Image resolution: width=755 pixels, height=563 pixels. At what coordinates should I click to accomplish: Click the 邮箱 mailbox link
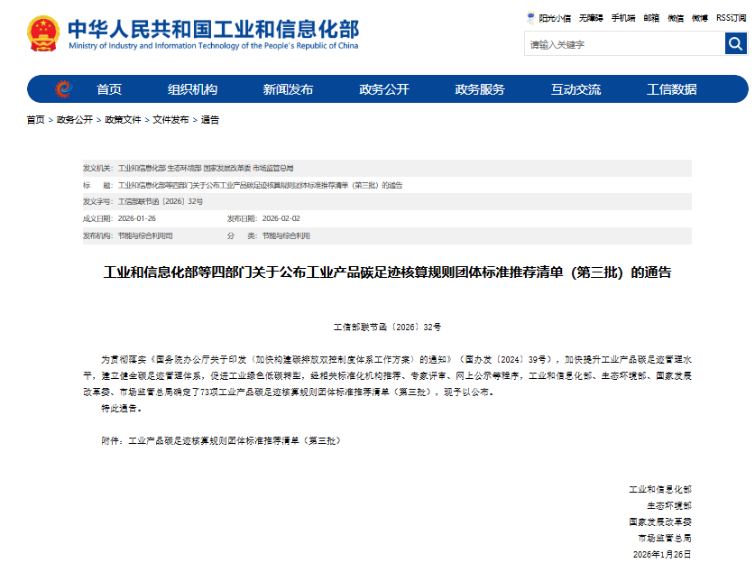coord(651,17)
